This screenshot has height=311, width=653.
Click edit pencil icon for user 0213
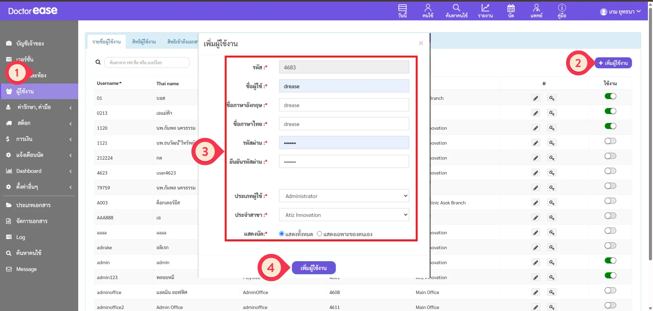pos(536,113)
